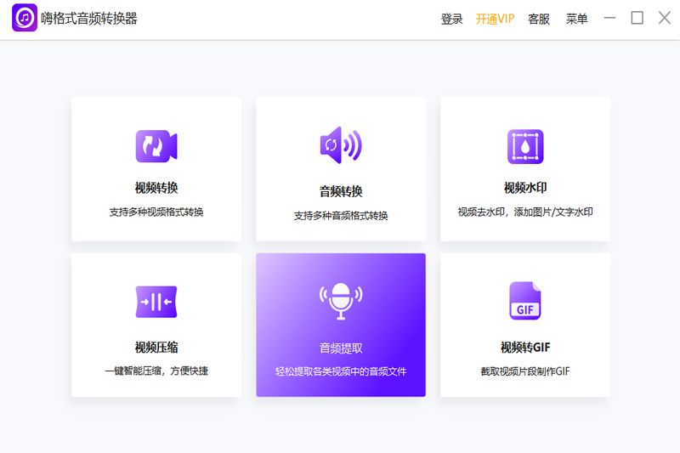
Task: Select 开通VIP to upgrade membership
Action: point(495,20)
